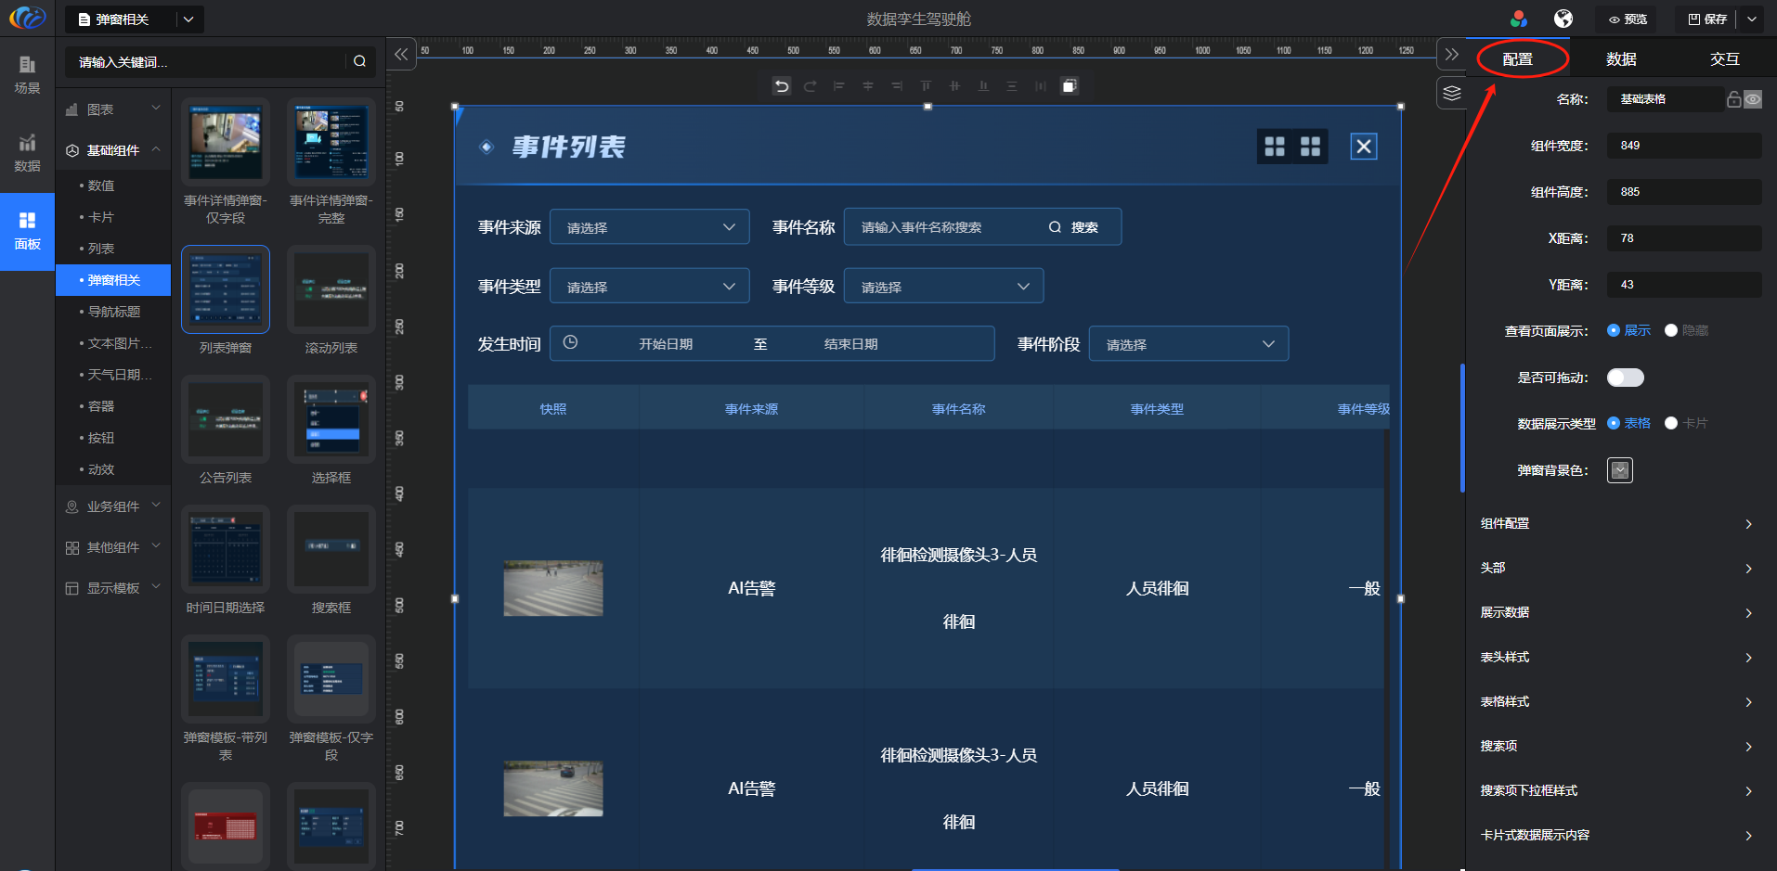Click the 保存 button
1777x871 pixels.
coord(1707,19)
